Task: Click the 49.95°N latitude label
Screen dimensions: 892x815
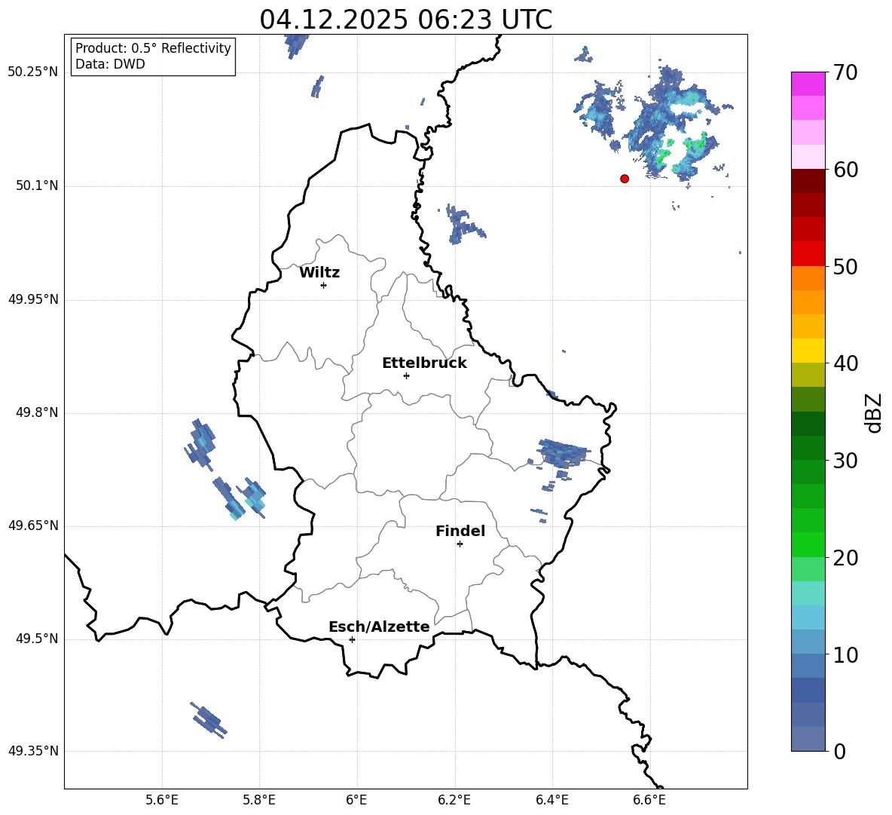Action: point(33,299)
